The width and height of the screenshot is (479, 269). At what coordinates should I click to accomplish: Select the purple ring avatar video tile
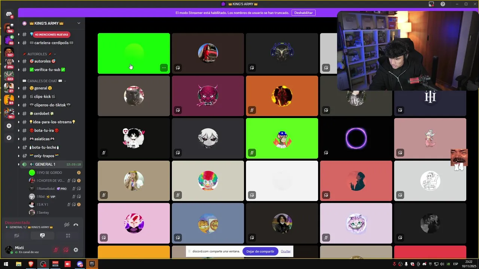(356, 138)
